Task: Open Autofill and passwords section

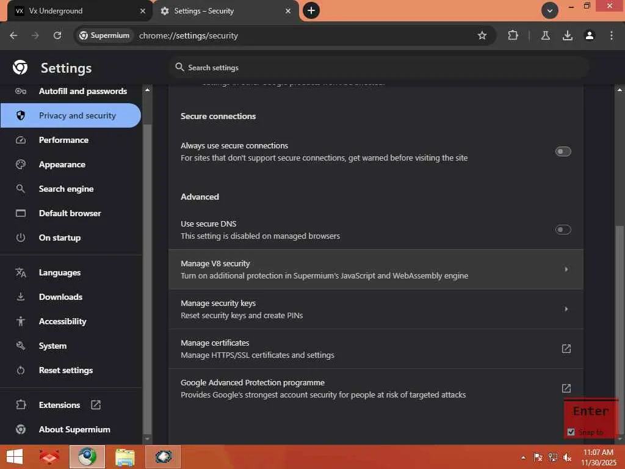Action: (x=71, y=91)
